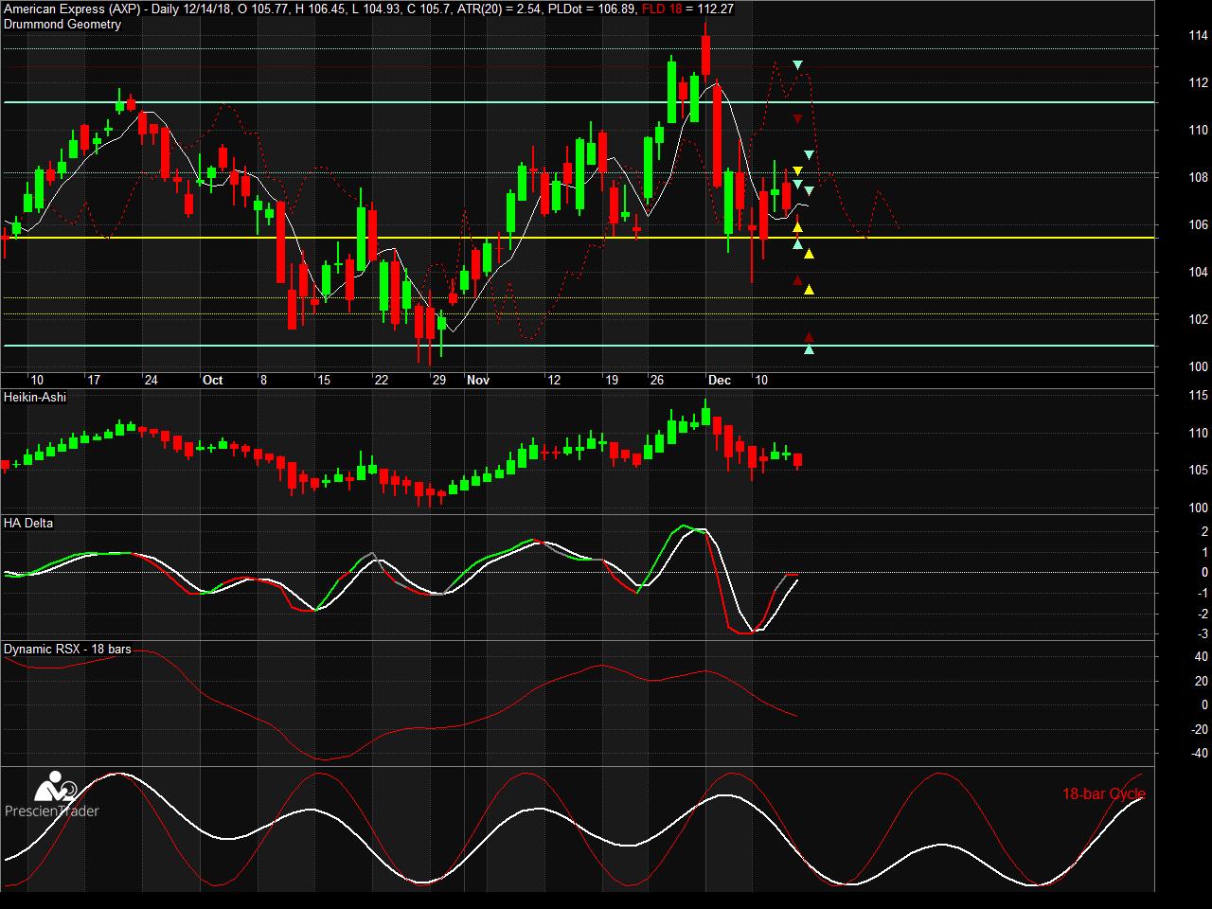Select the -40 value on the Dynamic RSX axis
Viewport: 1212px width, 909px height.
tap(1200, 753)
